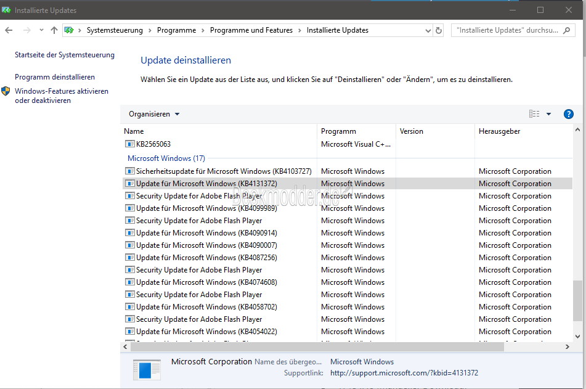Click the horizontal scrollbar right arrow

pyautogui.click(x=568, y=346)
